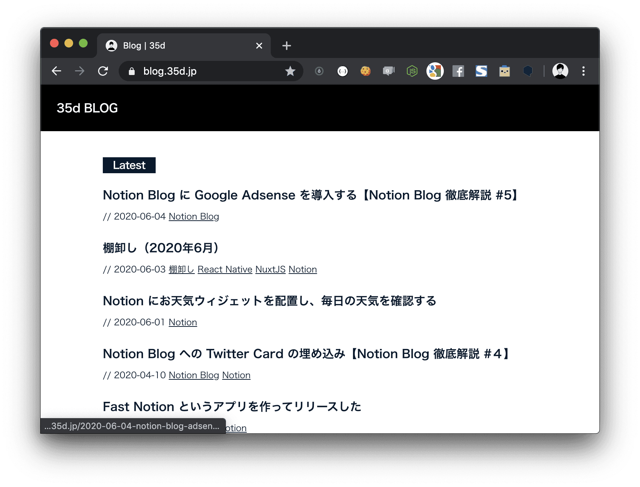Click the NuxtJS tag link
This screenshot has height=487, width=640.
[270, 269]
